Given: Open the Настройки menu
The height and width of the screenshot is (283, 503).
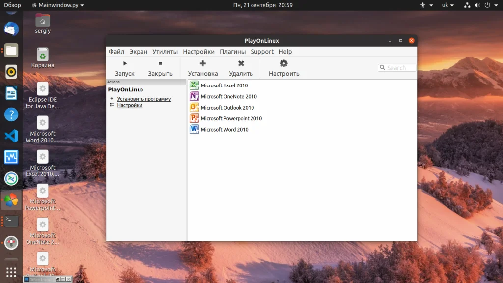Looking at the screenshot, I should pyautogui.click(x=198, y=52).
